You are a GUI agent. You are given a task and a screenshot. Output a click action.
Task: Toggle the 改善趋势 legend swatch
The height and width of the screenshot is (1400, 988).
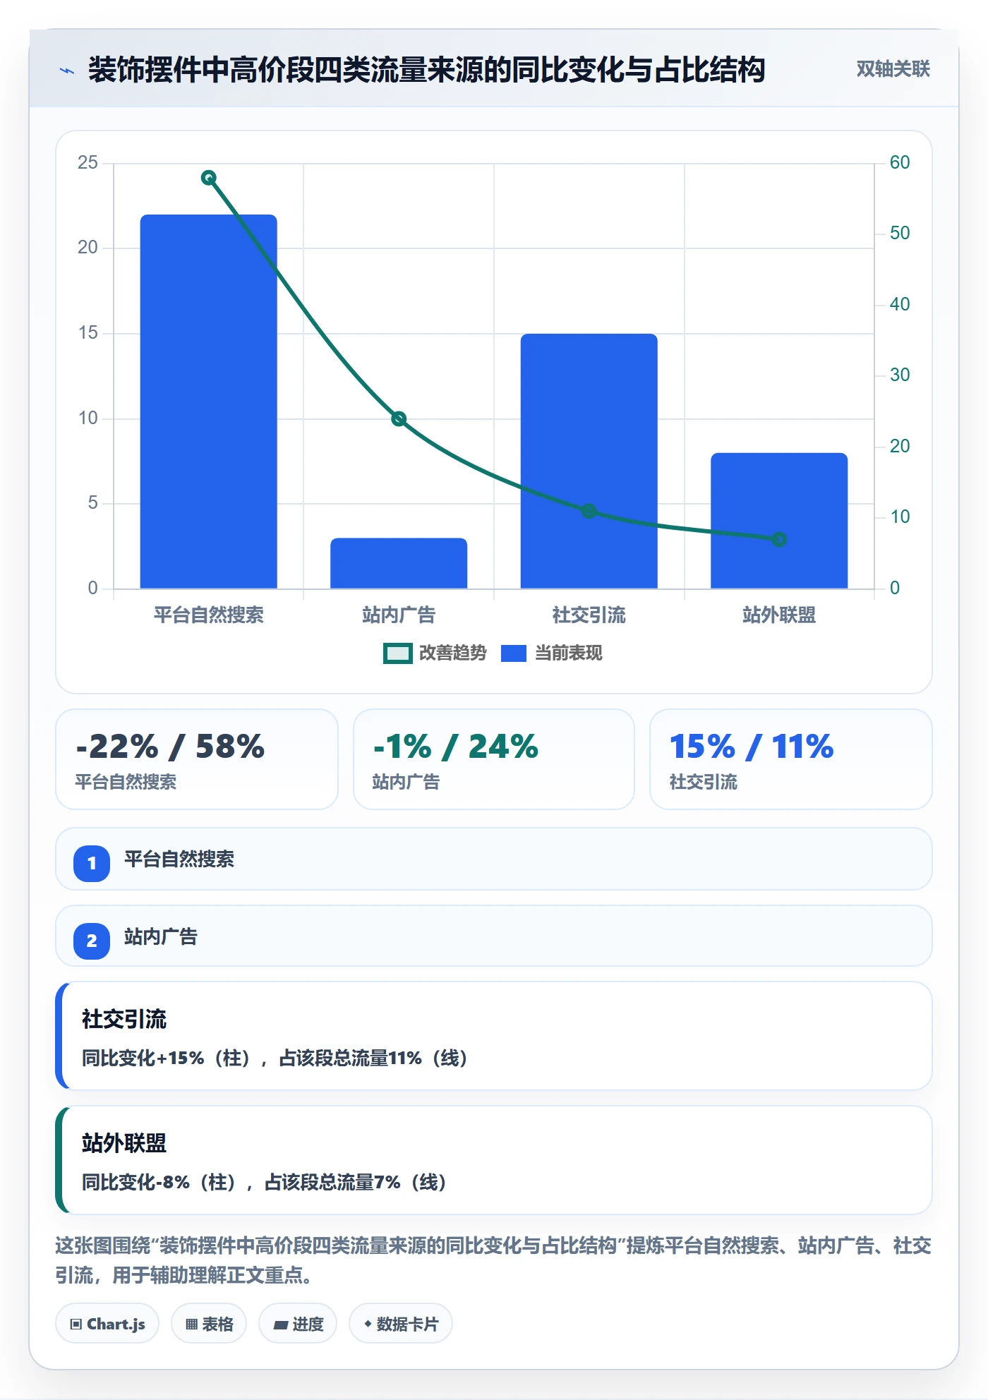click(x=397, y=653)
